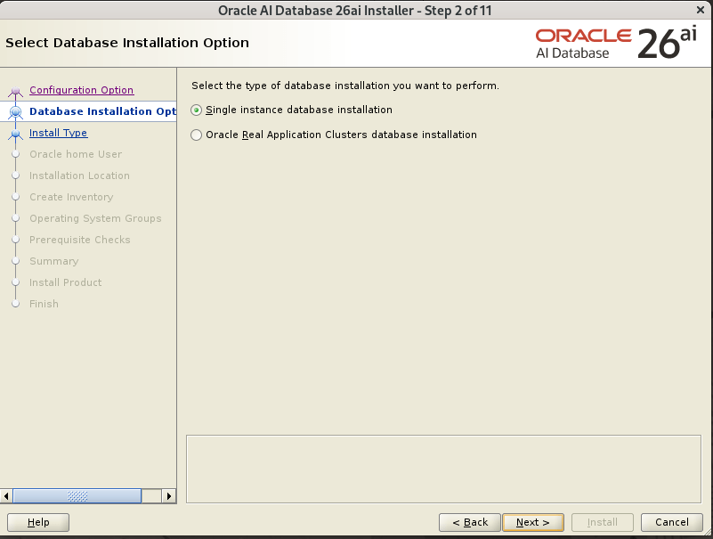The width and height of the screenshot is (713, 539).
Task: Open the installer Help
Action: (38, 522)
